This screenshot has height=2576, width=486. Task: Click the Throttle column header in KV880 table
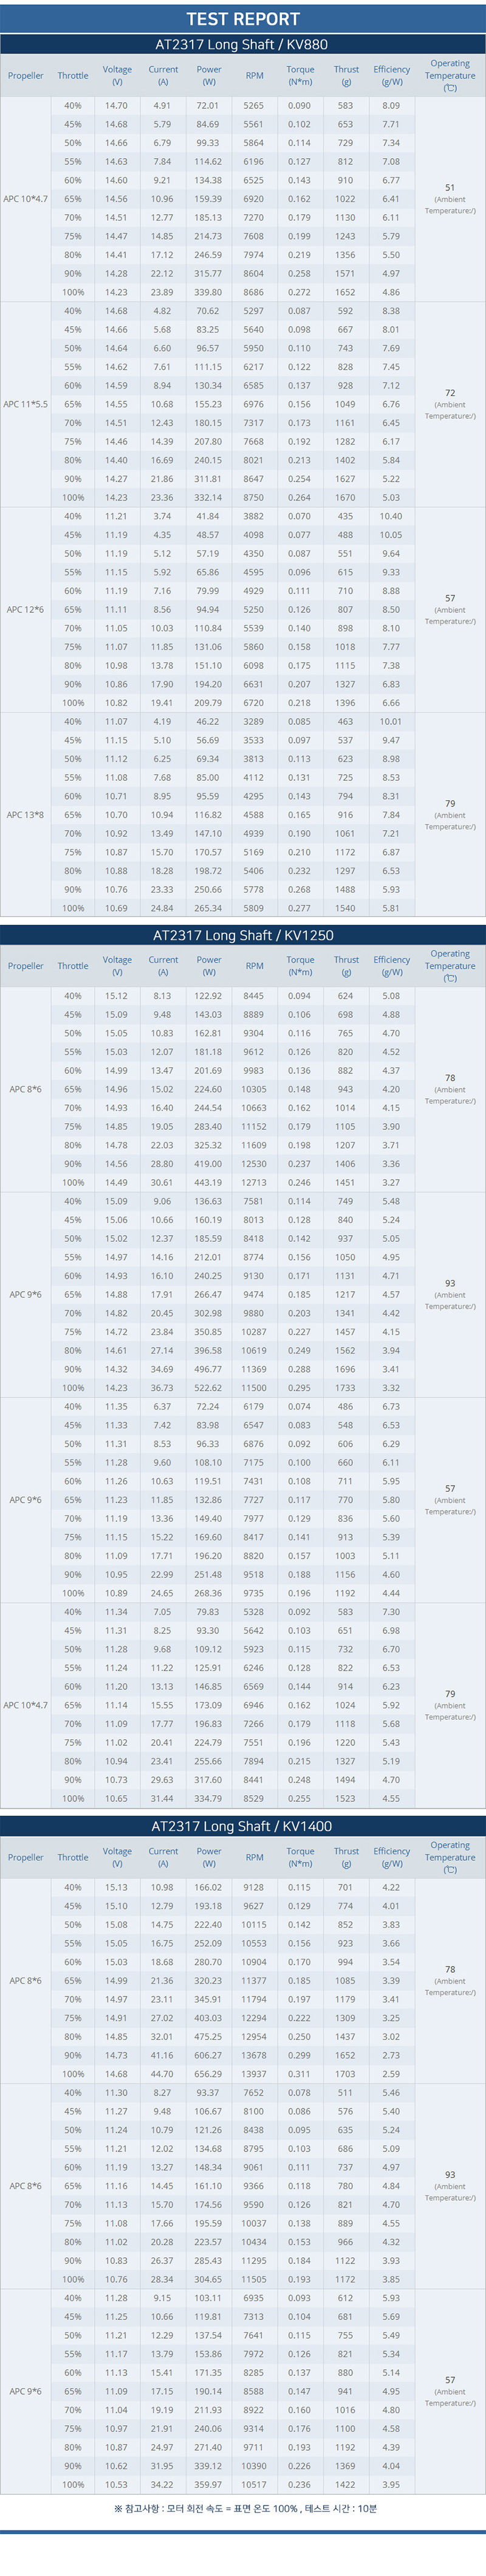click(x=73, y=75)
